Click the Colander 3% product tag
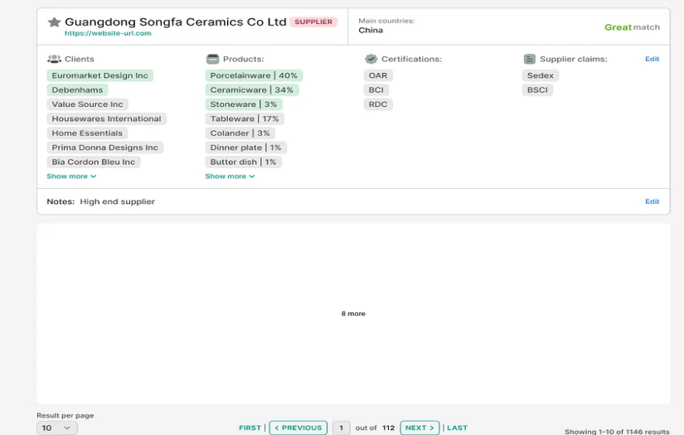Viewport: 684px width, 435px height. click(x=240, y=133)
